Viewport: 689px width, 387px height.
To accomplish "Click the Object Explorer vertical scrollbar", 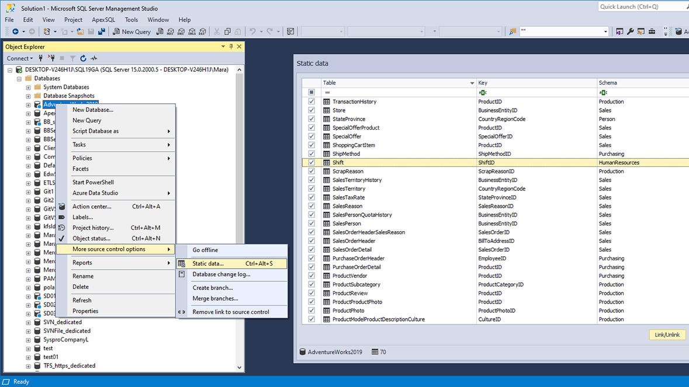I will [239, 218].
